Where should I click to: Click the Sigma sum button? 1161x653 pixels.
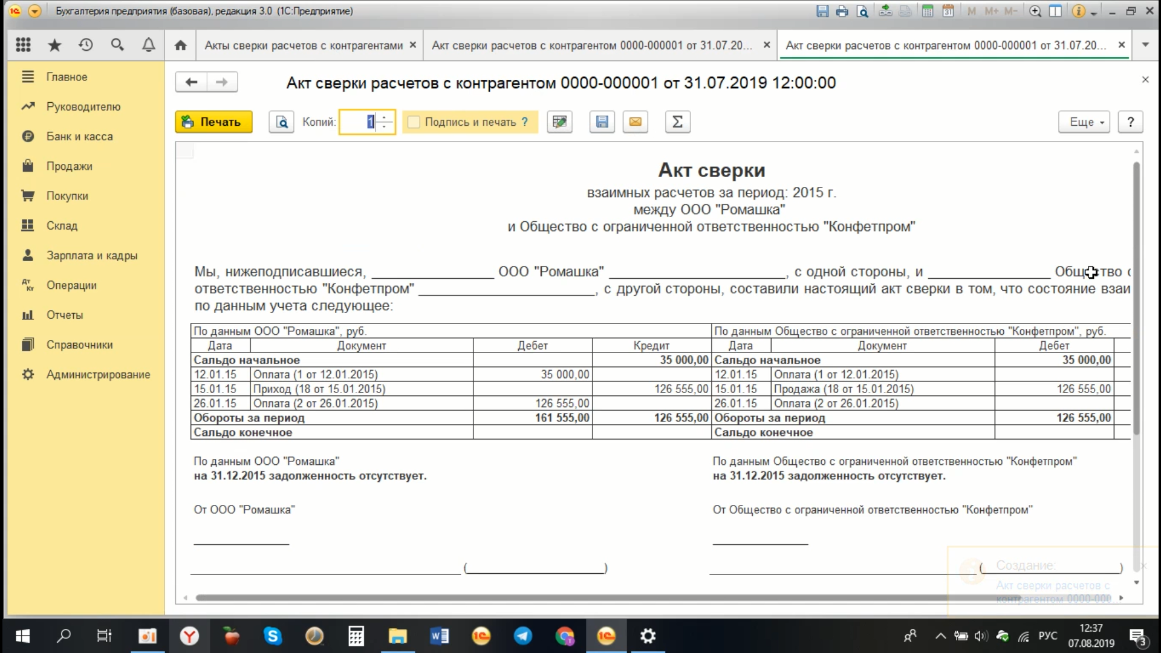click(678, 122)
